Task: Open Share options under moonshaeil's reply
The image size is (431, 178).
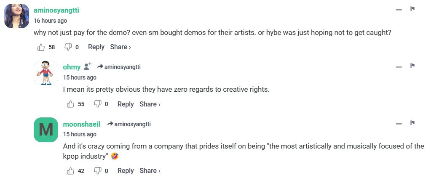Action: pyautogui.click(x=150, y=170)
